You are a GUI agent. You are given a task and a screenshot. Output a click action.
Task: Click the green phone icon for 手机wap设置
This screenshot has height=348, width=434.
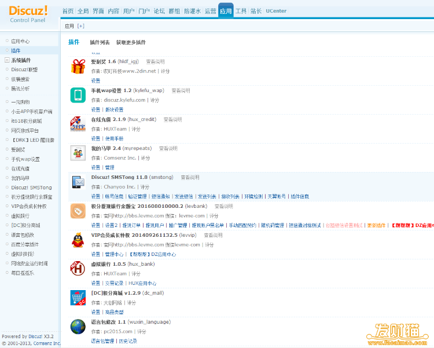pyautogui.click(x=78, y=95)
